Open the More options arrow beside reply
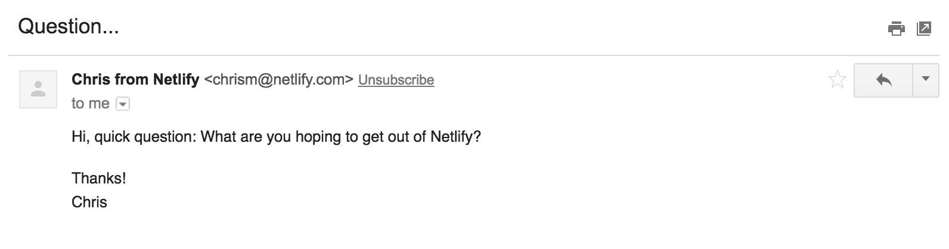 [926, 79]
